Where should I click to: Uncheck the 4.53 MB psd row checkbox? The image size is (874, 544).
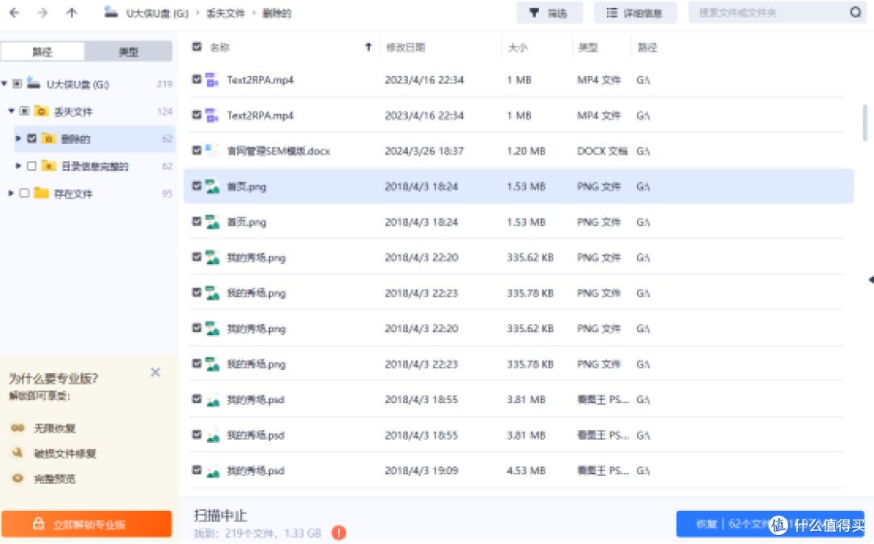(197, 470)
